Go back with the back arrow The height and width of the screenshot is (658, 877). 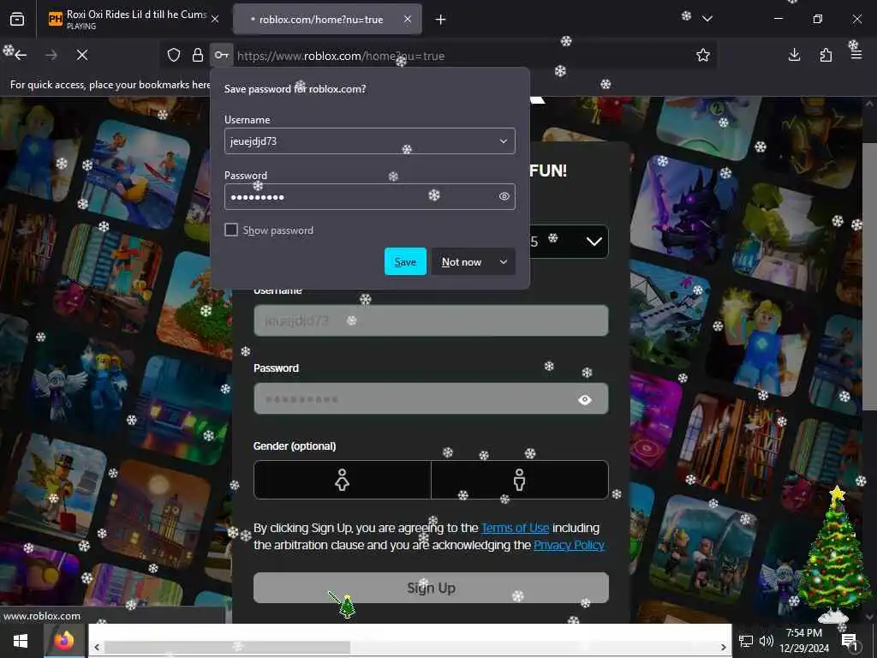point(21,55)
